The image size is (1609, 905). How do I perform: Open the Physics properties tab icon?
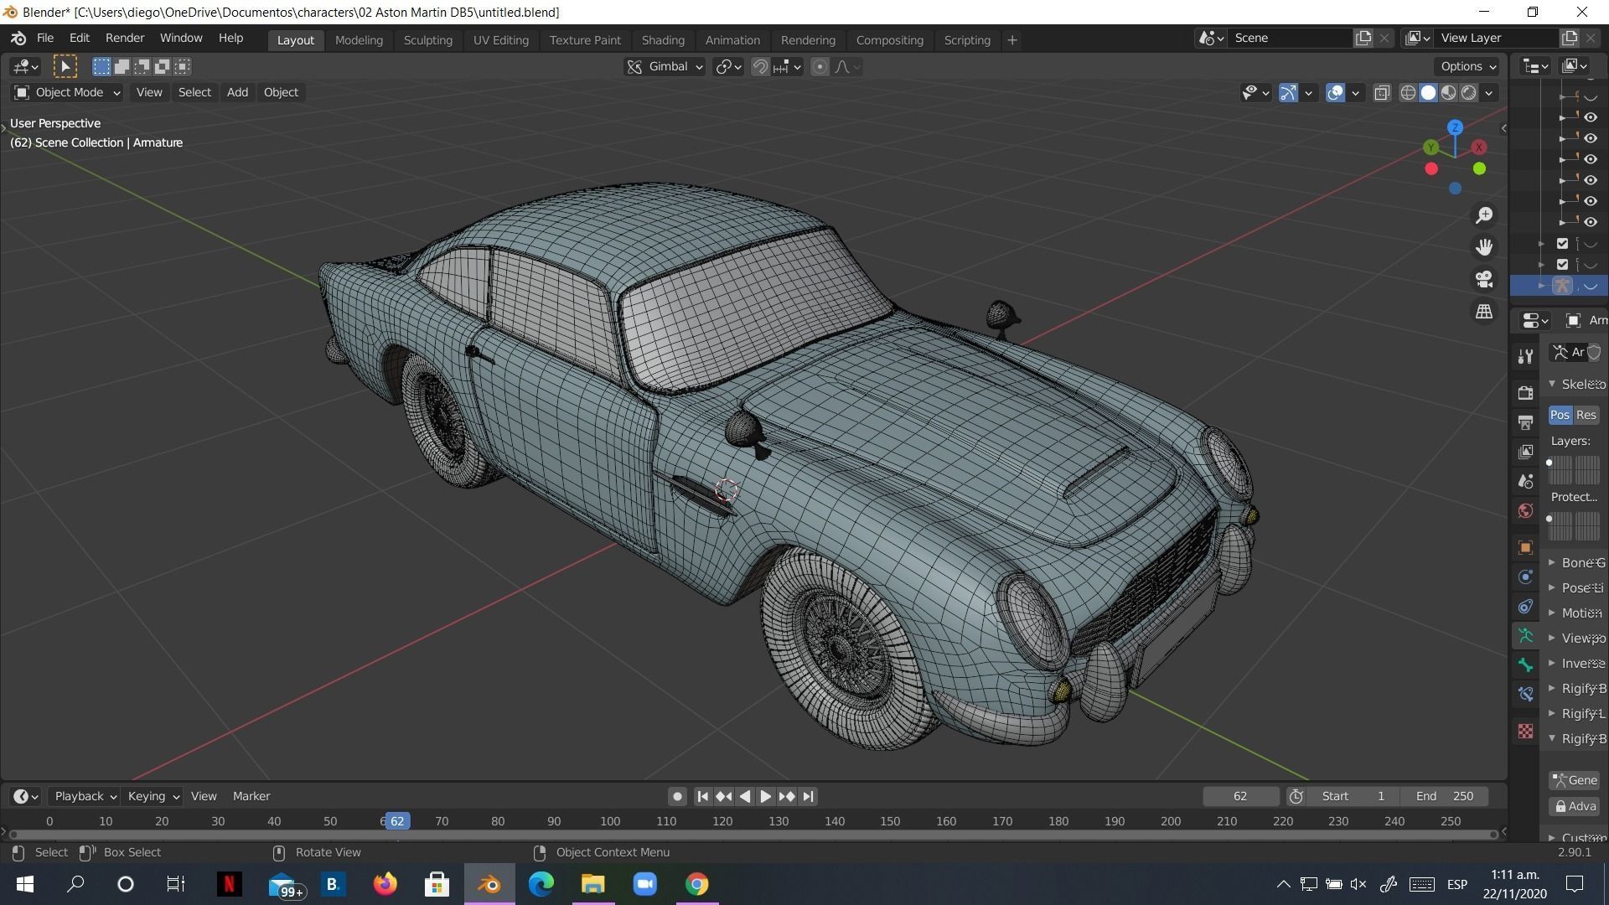(1525, 577)
